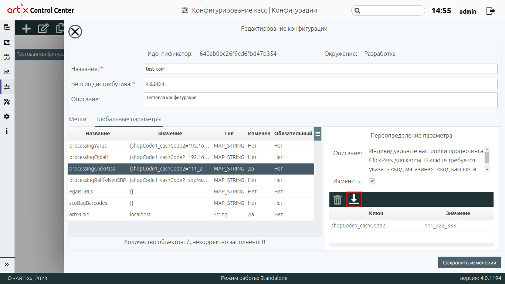Click the Описание text area

point(321,100)
